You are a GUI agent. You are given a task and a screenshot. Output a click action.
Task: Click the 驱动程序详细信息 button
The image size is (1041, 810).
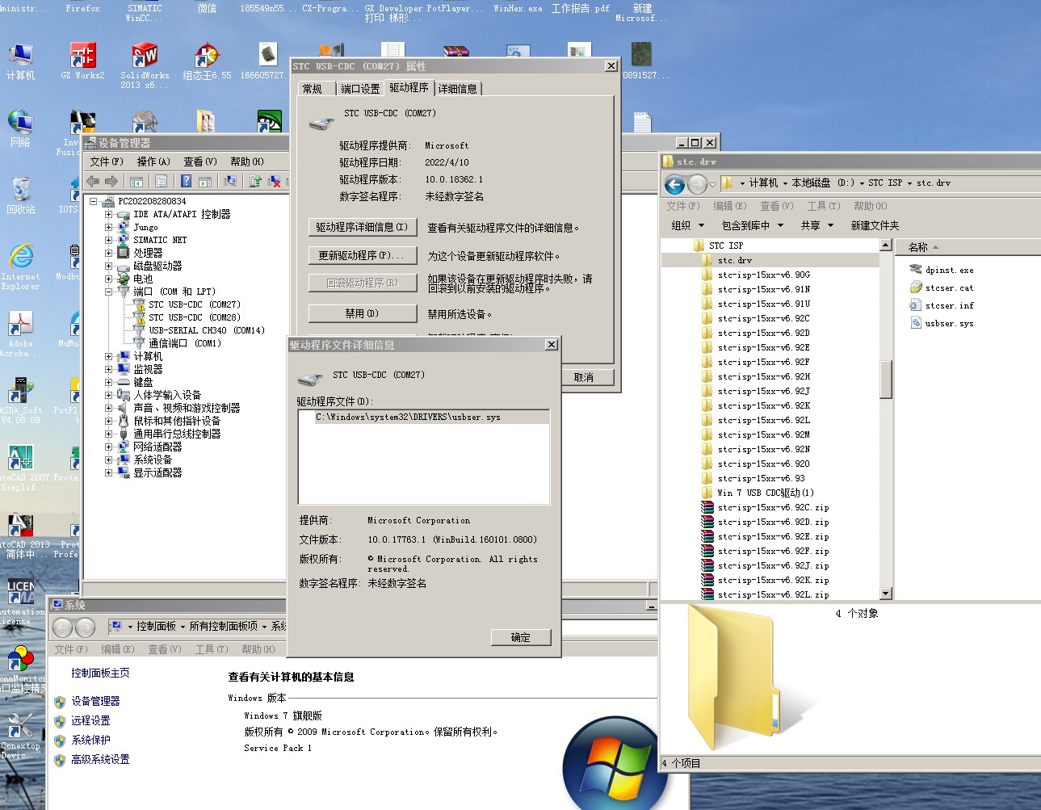[363, 227]
